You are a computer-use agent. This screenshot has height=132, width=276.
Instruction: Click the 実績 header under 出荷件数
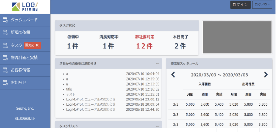(263, 94)
